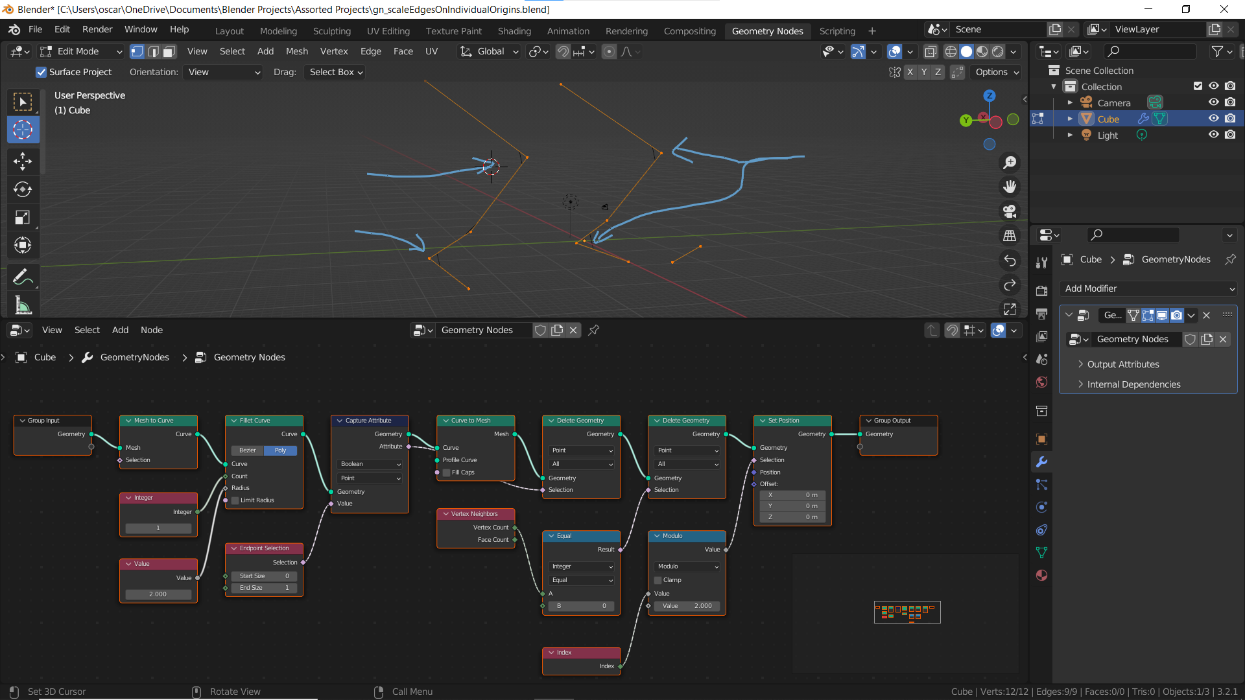Switch perspective/orthographic grid icon

pos(1010,236)
